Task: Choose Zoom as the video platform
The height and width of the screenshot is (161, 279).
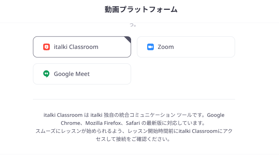Action: click(186, 47)
